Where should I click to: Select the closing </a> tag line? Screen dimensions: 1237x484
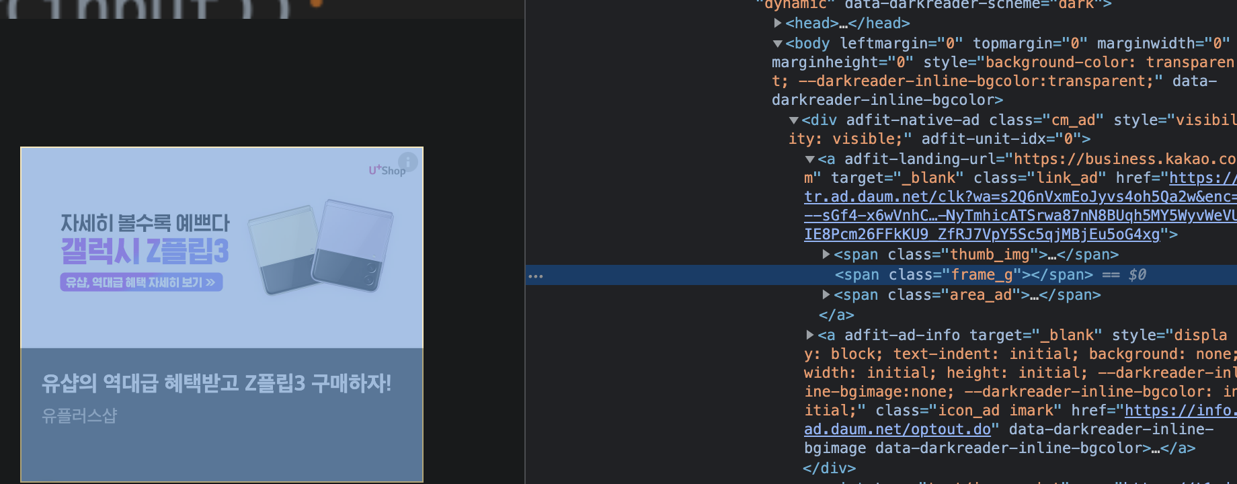point(836,315)
